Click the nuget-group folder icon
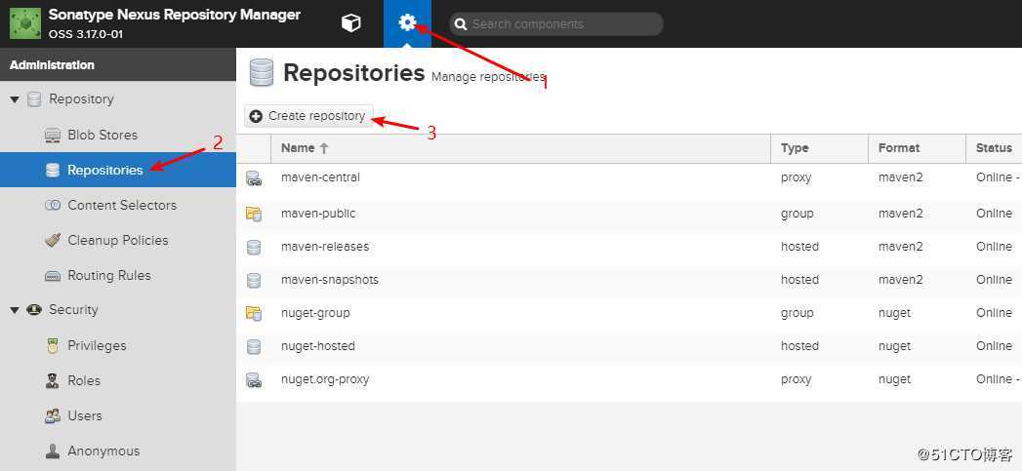 [x=254, y=313]
